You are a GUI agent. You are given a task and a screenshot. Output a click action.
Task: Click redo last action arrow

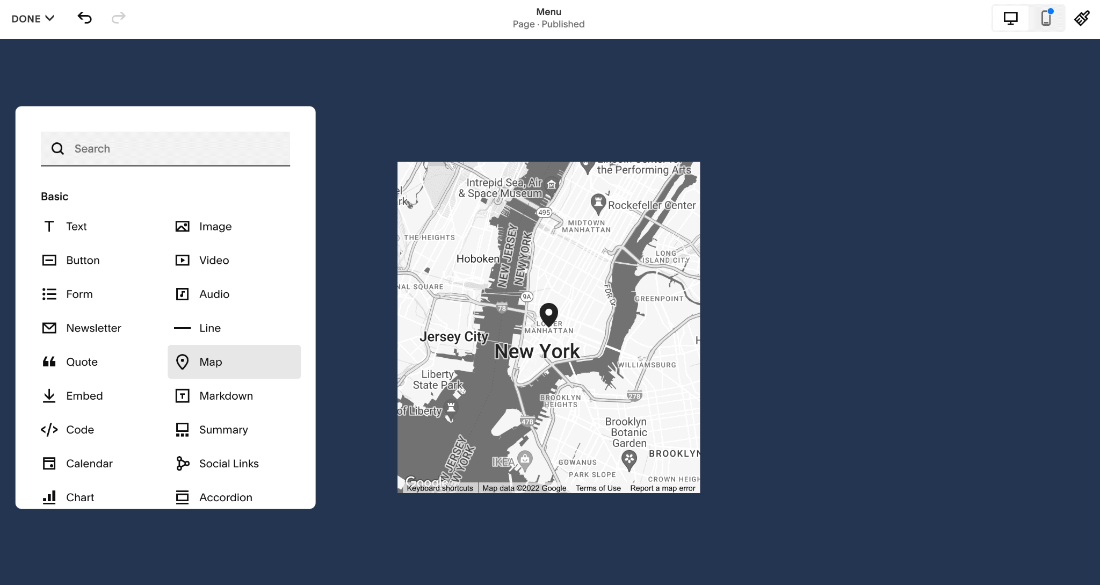click(x=120, y=18)
